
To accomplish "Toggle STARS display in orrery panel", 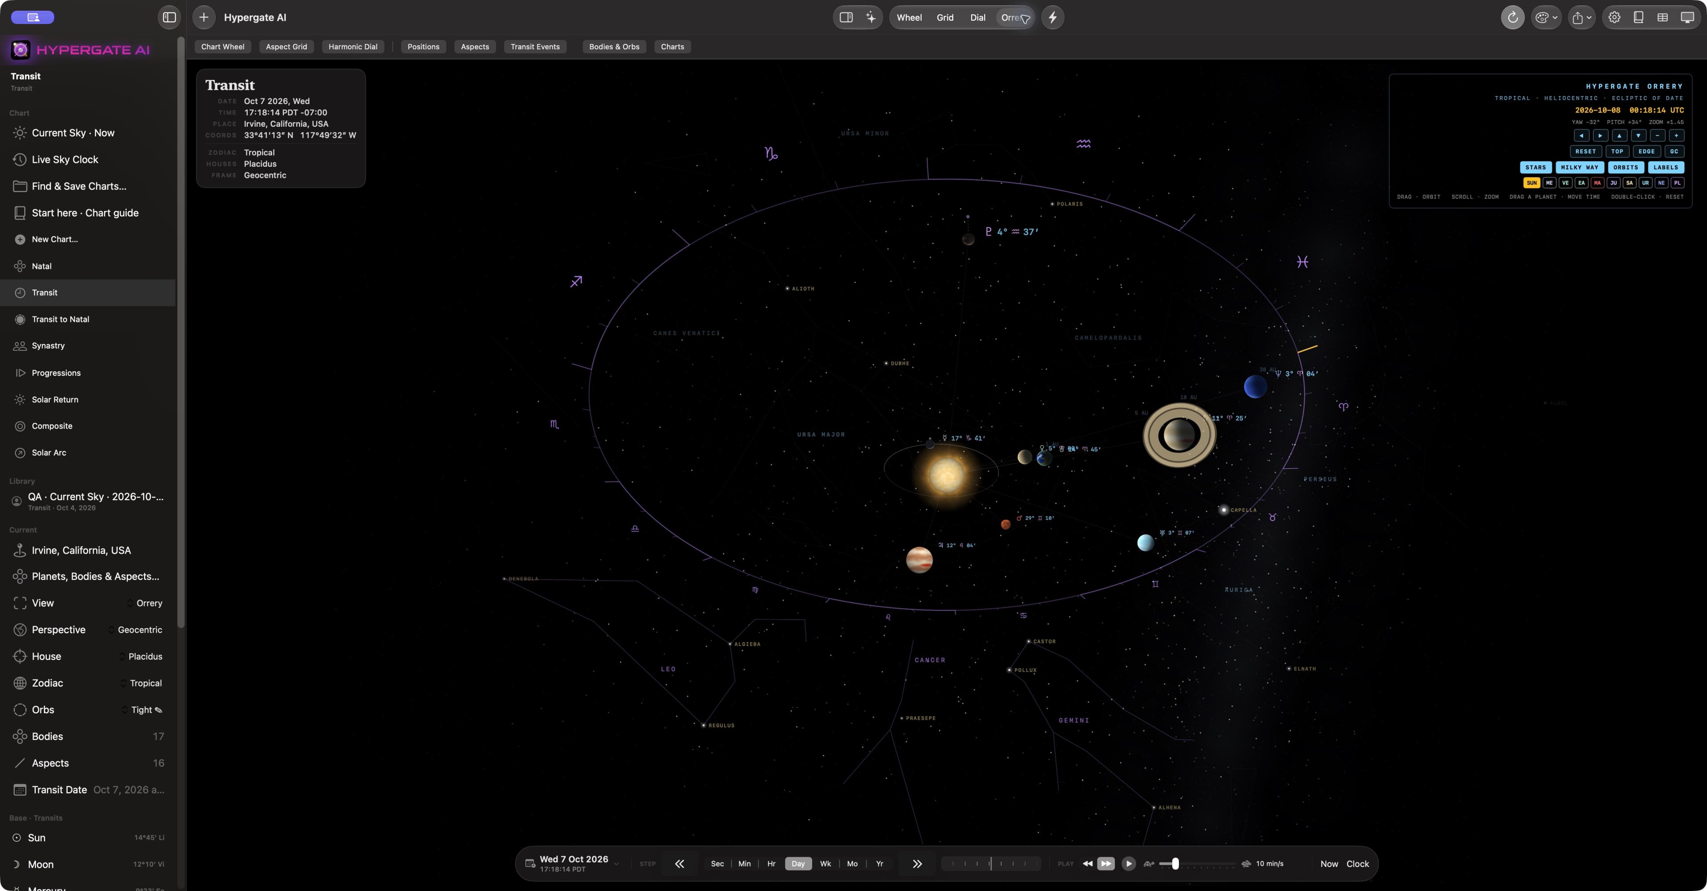I will [1535, 167].
